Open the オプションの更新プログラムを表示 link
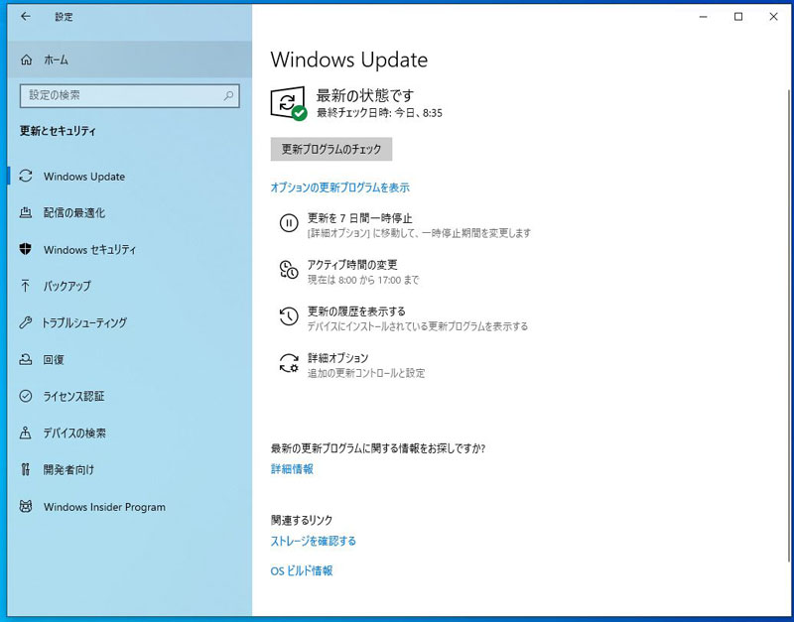 [x=339, y=187]
